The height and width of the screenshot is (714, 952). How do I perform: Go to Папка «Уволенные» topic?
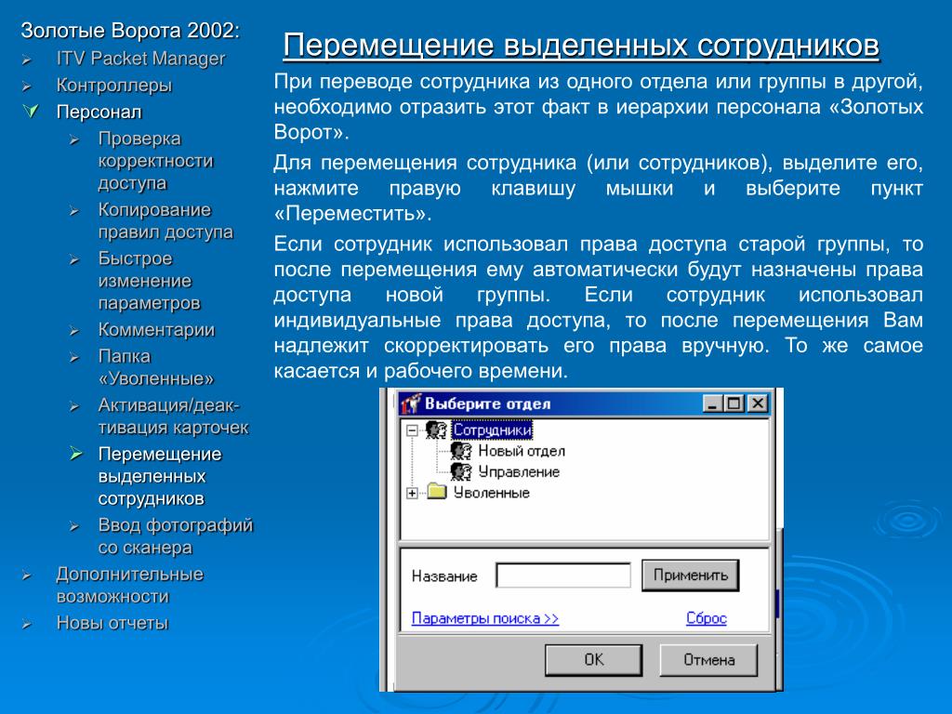tap(156, 367)
